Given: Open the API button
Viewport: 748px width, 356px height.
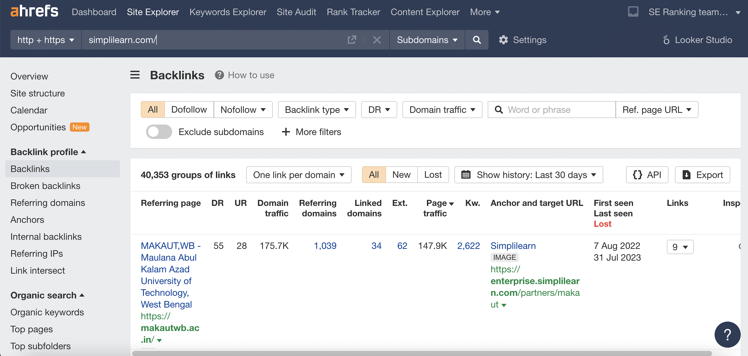Looking at the screenshot, I should 647,175.
